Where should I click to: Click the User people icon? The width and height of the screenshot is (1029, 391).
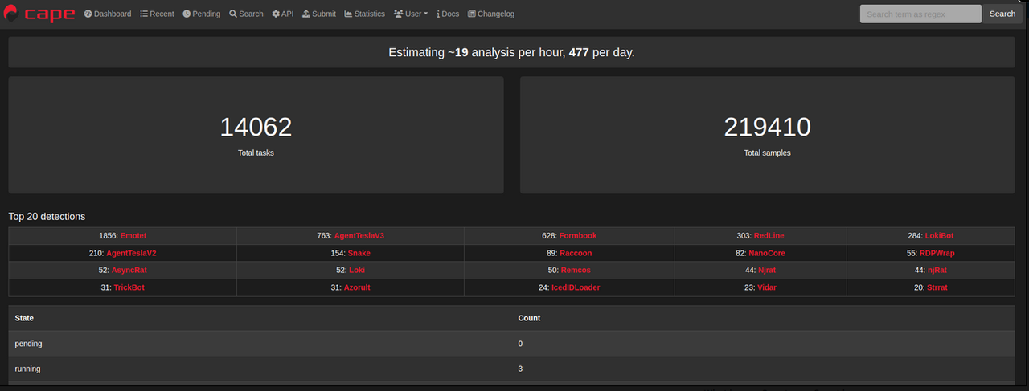398,14
